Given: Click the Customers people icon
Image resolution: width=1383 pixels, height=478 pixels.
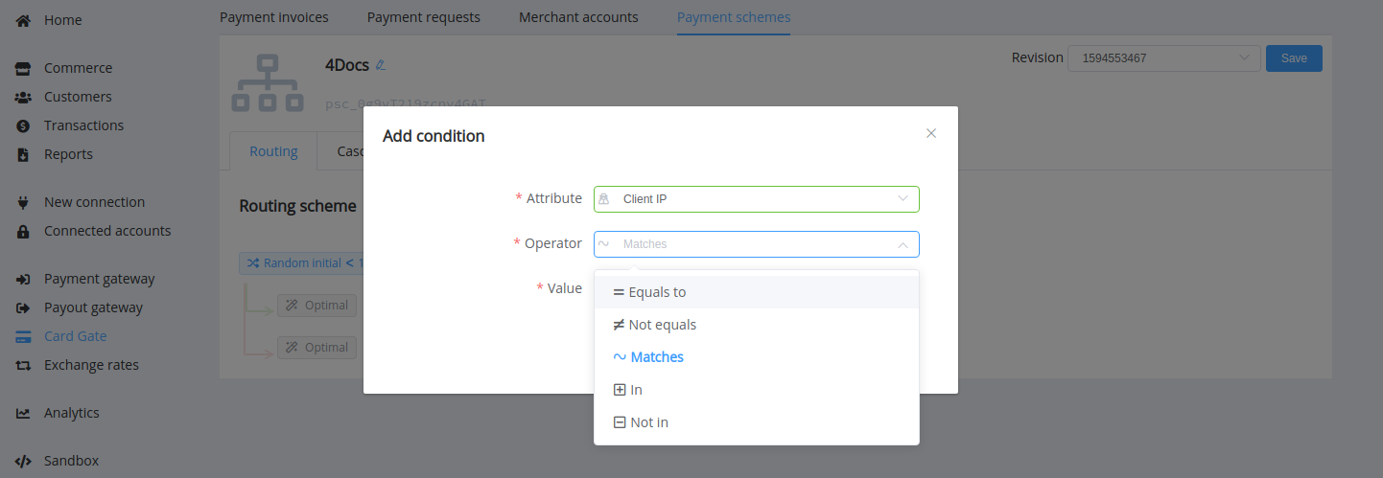Looking at the screenshot, I should pyautogui.click(x=23, y=97).
